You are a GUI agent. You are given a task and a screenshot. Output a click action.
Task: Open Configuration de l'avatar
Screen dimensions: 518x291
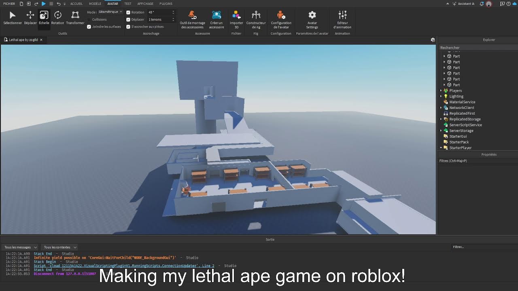tap(281, 20)
